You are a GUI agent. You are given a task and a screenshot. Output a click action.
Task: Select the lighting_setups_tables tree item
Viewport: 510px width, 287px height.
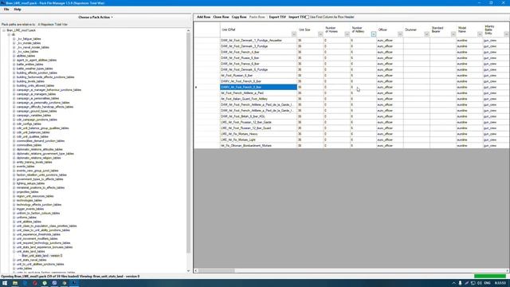pos(30,183)
